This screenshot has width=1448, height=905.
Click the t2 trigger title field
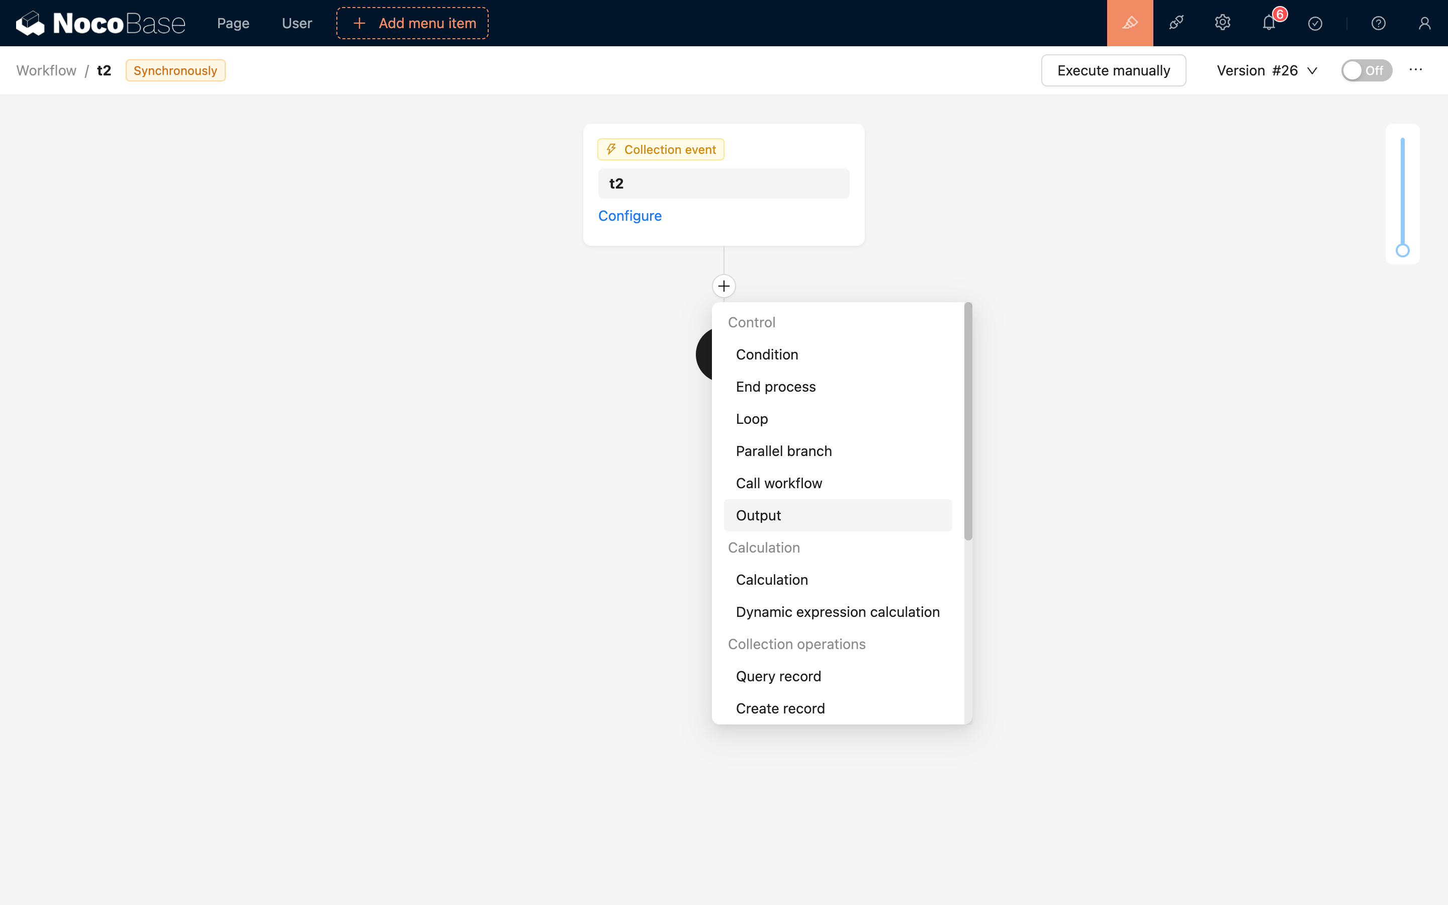point(723,184)
